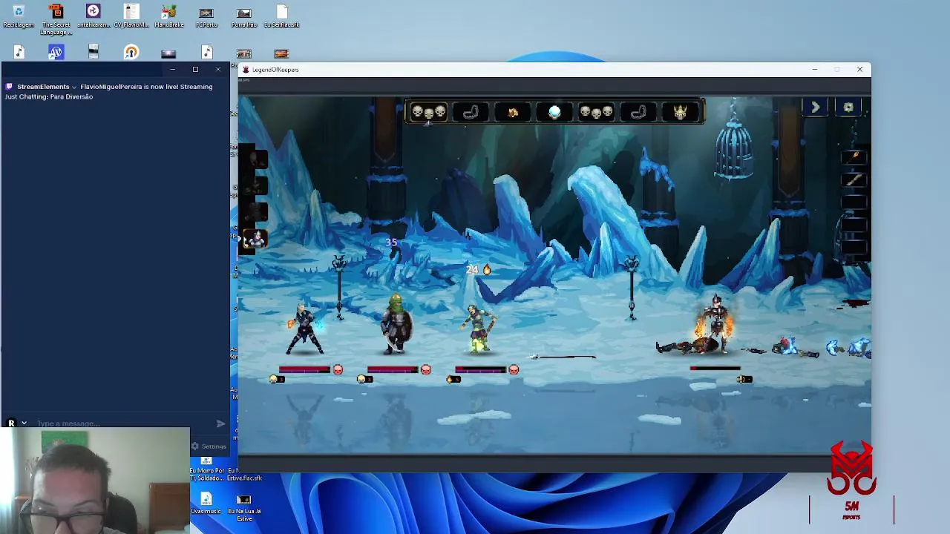Expand the chevron next to StreamElements

(74, 87)
